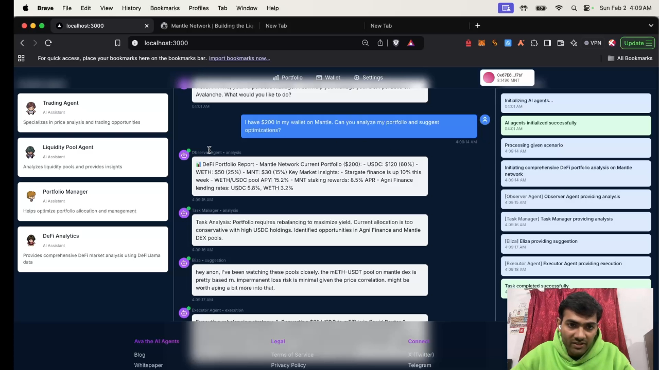Click the 'Executor Agent providing execution' log entry
The width and height of the screenshot is (659, 370).
click(x=576, y=266)
